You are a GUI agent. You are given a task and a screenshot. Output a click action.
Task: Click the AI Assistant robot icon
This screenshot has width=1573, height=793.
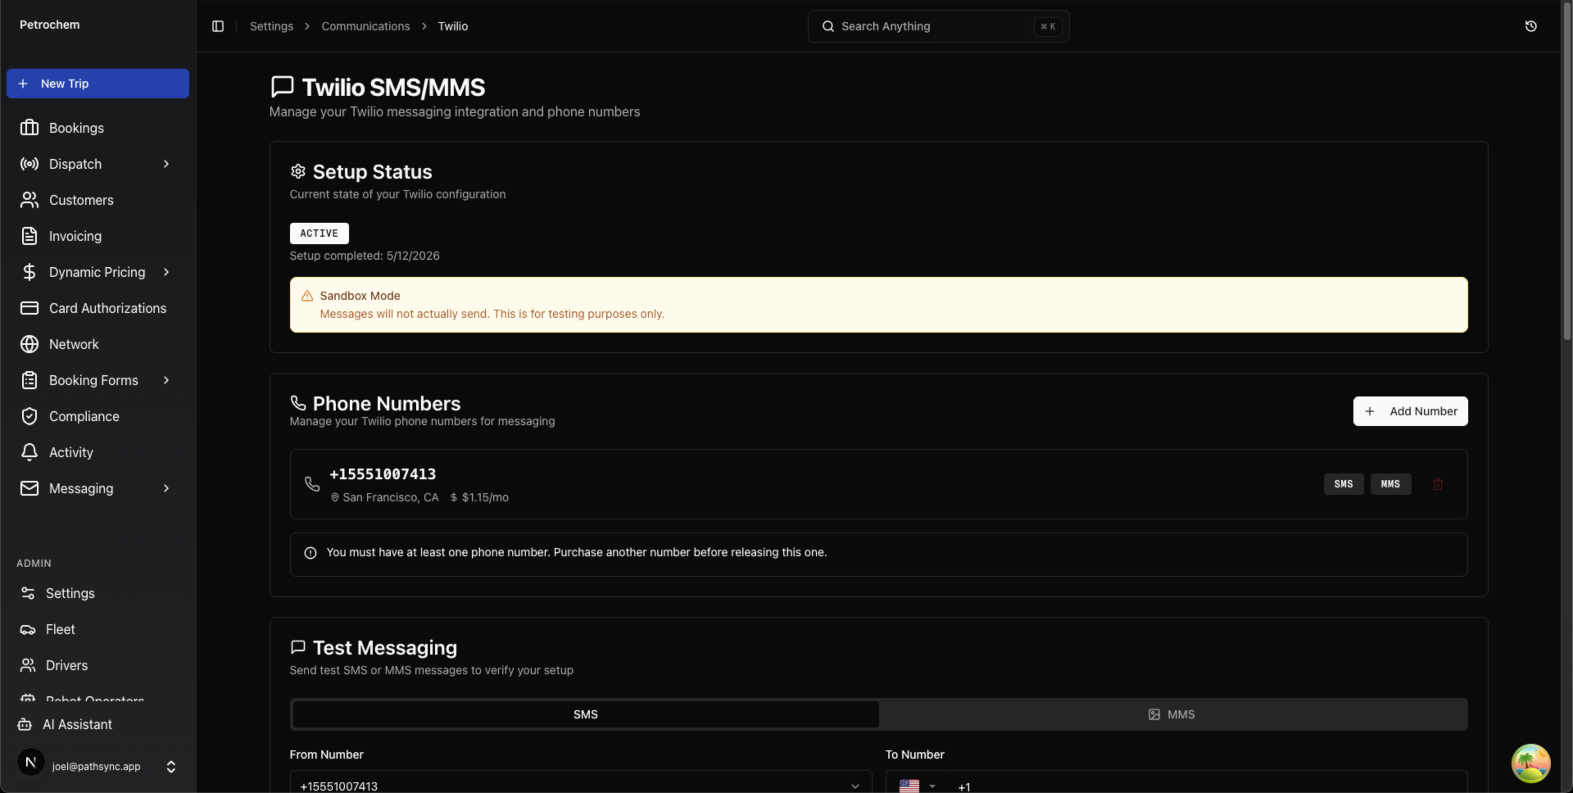click(25, 724)
